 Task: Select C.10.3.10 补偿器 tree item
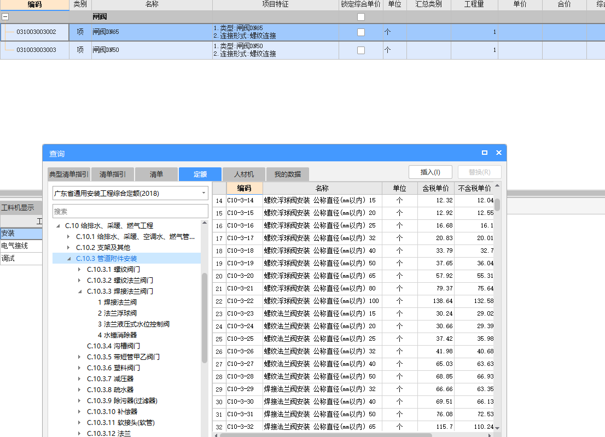tap(112, 411)
